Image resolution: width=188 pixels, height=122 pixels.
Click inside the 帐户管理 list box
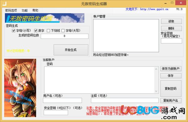pyautogui.click(x=126, y=36)
